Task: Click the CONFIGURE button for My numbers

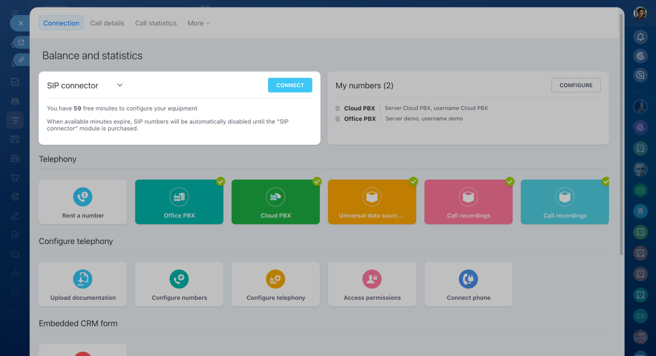Action: tap(576, 85)
